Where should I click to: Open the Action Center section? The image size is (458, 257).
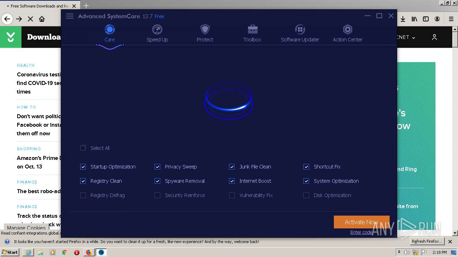point(347,34)
